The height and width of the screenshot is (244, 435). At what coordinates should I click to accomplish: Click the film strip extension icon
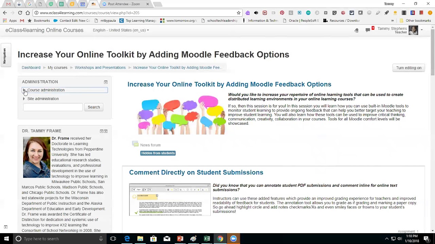[x=404, y=13]
